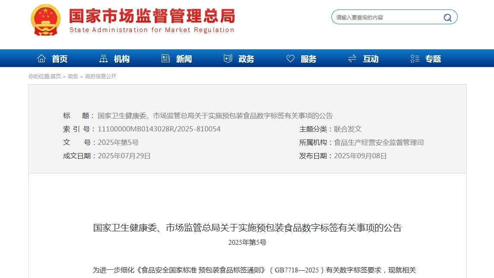Open the 政府信息公开 breadcrumb link
Viewport: 494px width, 278px height.
click(x=101, y=77)
